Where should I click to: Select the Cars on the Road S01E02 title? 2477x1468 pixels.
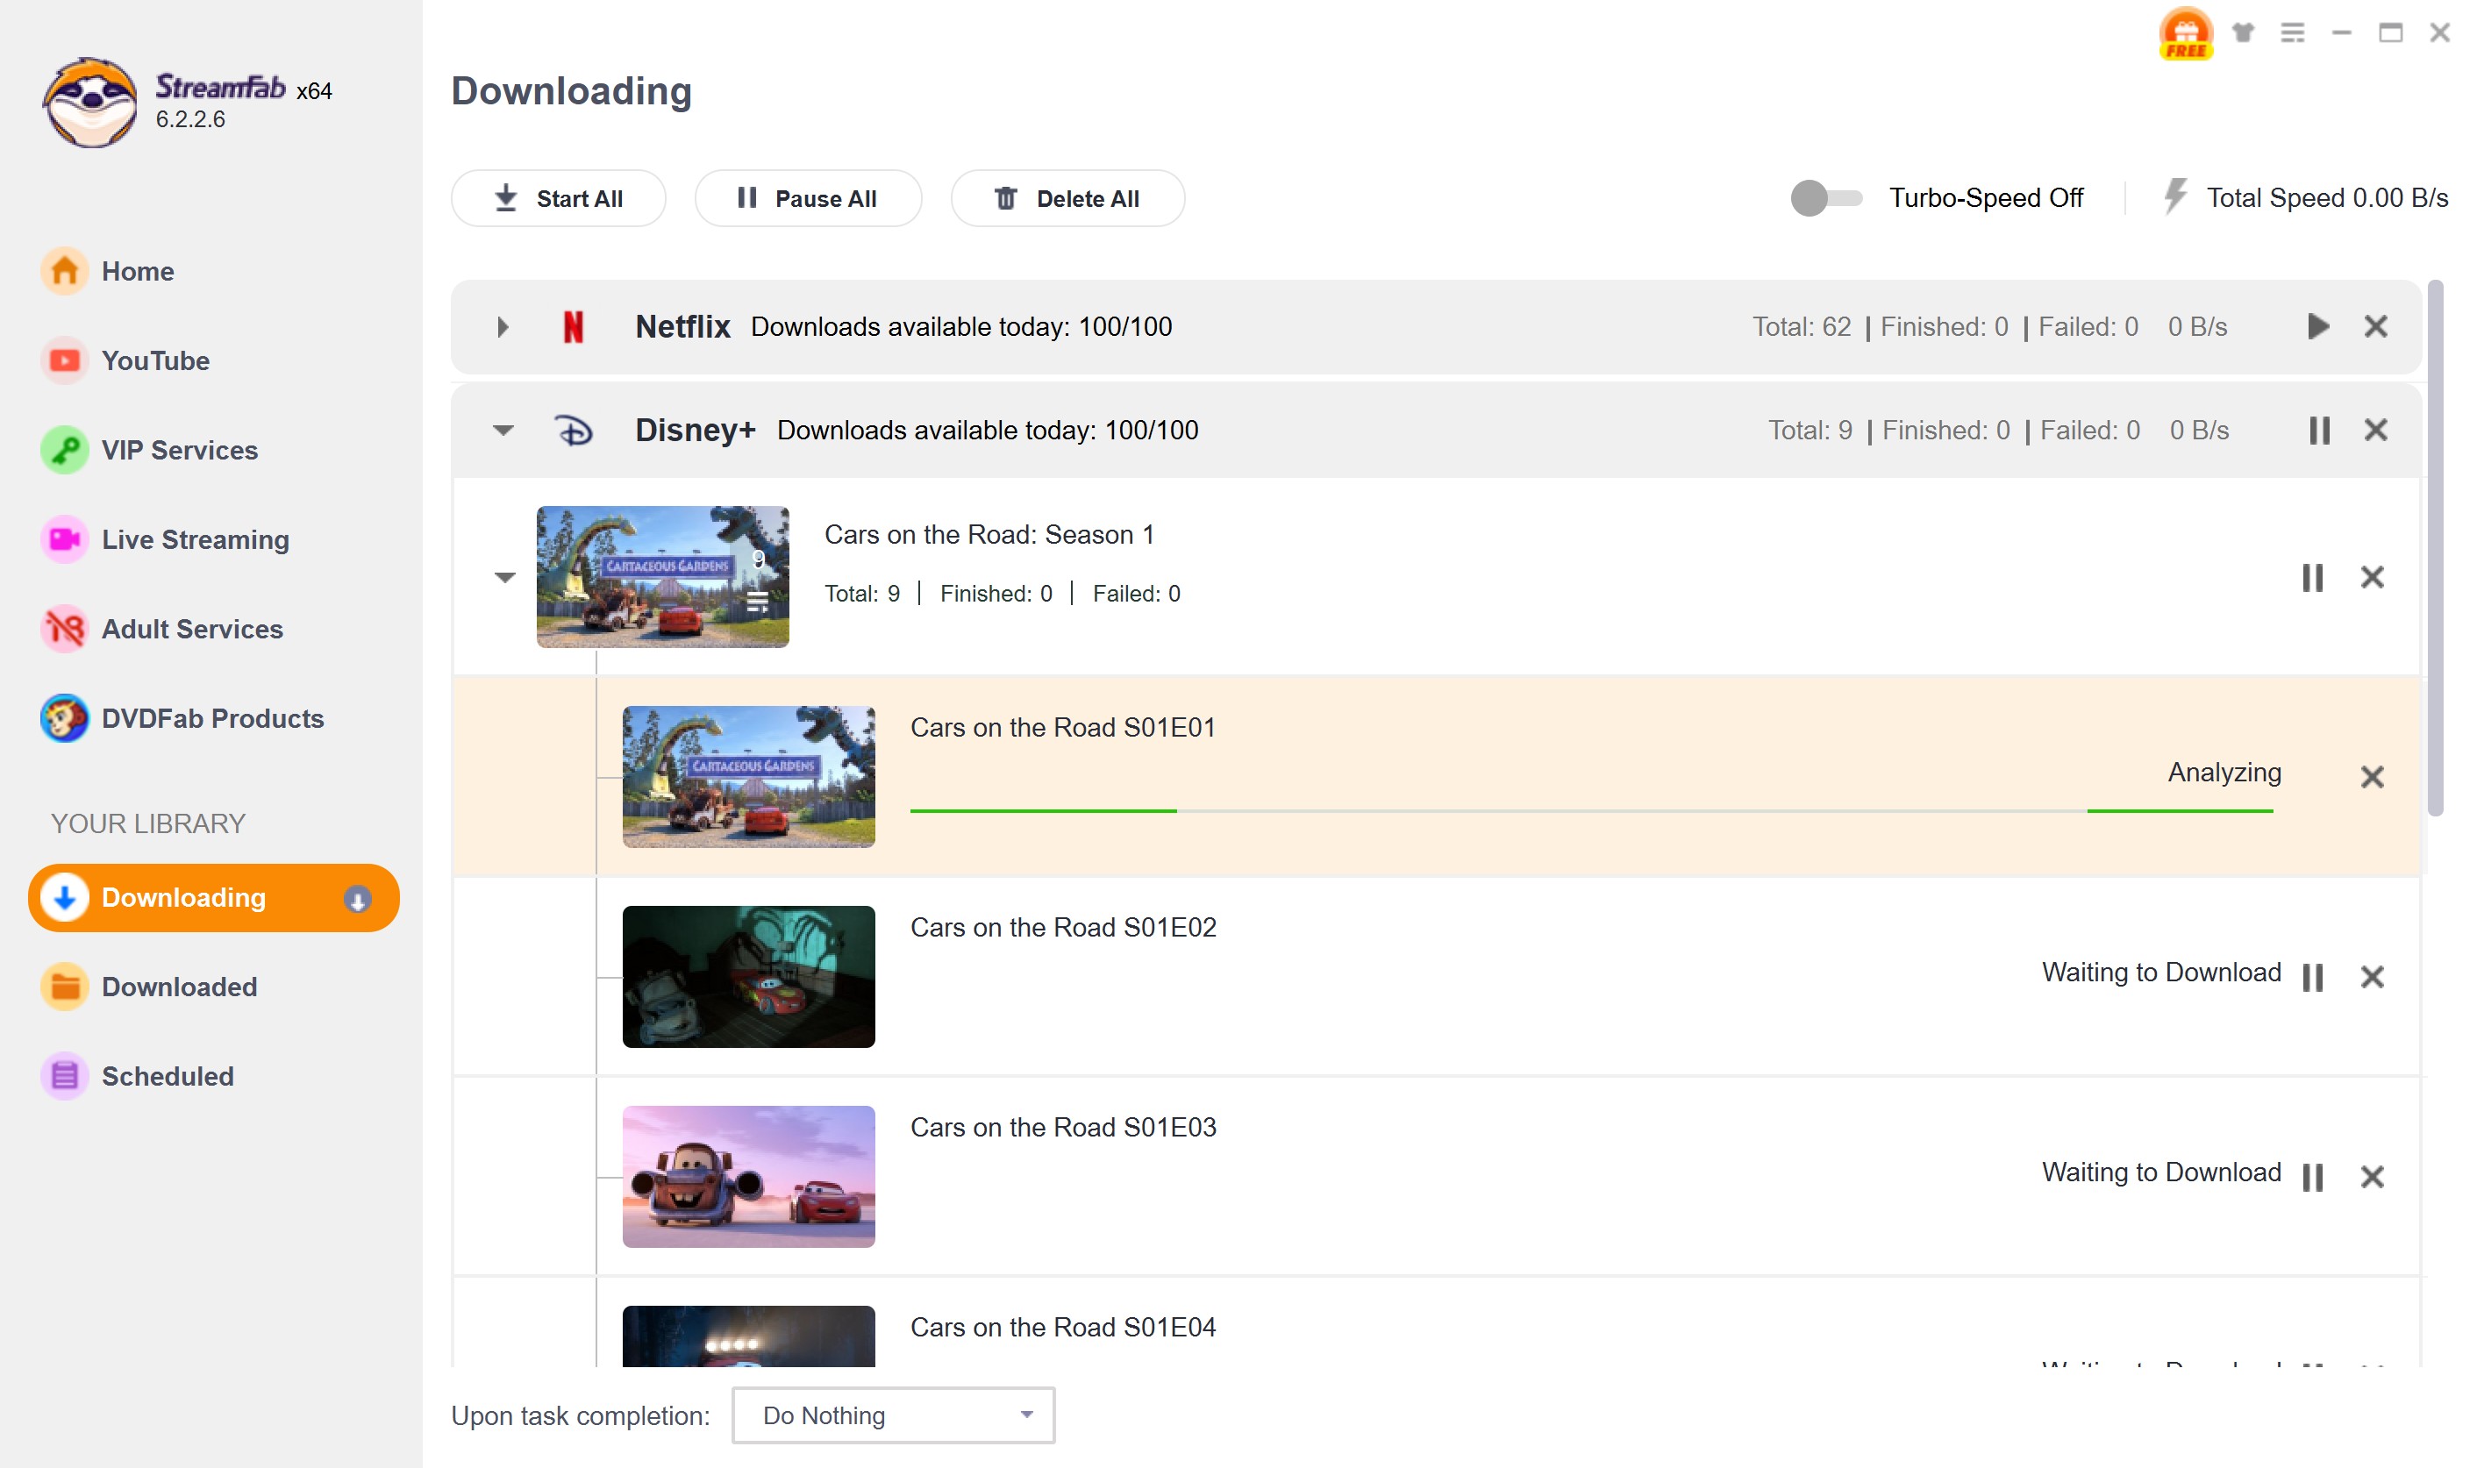coord(1063,928)
